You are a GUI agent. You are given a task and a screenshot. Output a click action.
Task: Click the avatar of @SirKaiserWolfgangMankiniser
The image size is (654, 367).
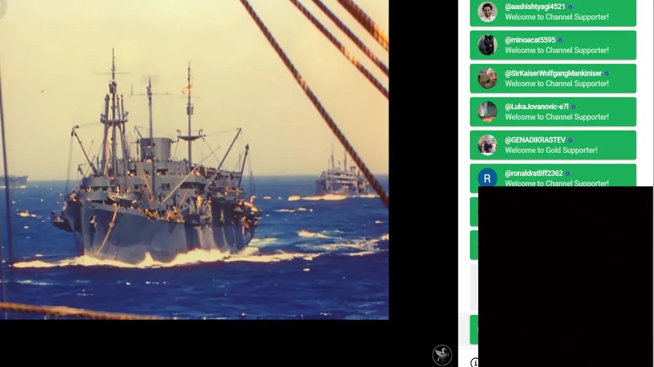tap(487, 78)
